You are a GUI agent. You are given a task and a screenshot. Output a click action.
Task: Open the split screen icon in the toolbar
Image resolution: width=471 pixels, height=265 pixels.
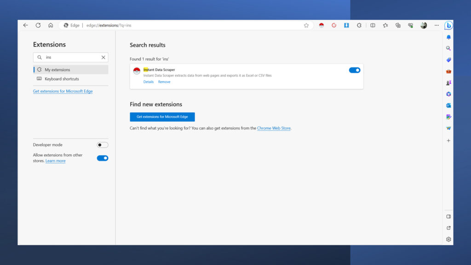click(x=373, y=25)
